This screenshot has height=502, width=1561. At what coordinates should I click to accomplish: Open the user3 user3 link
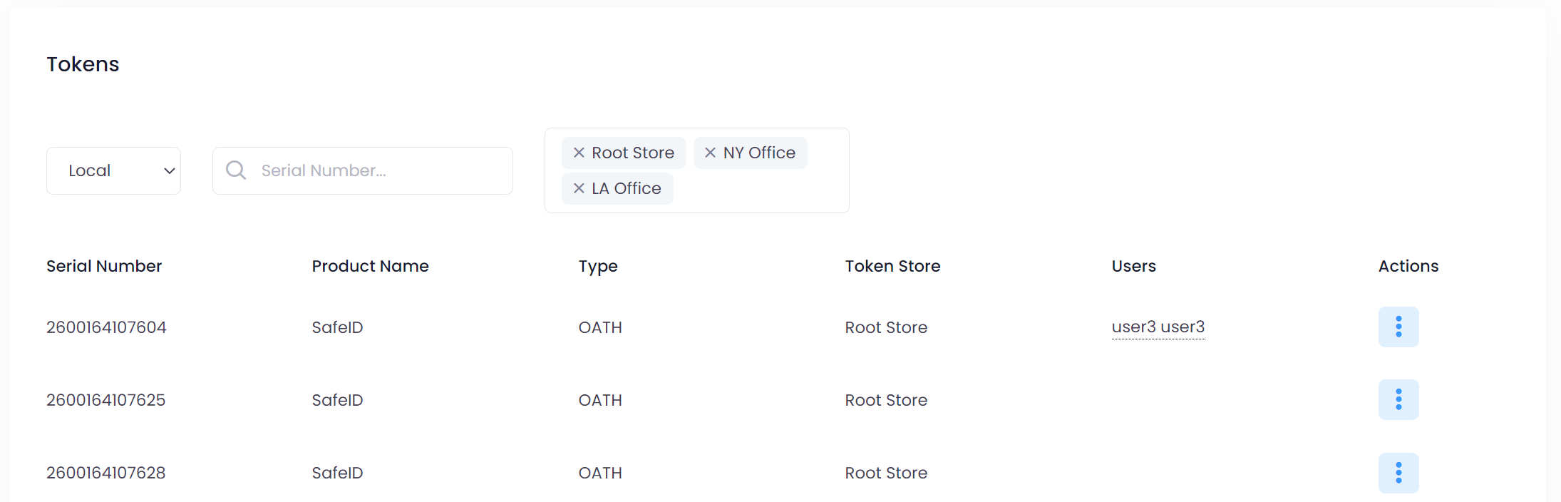[1158, 327]
